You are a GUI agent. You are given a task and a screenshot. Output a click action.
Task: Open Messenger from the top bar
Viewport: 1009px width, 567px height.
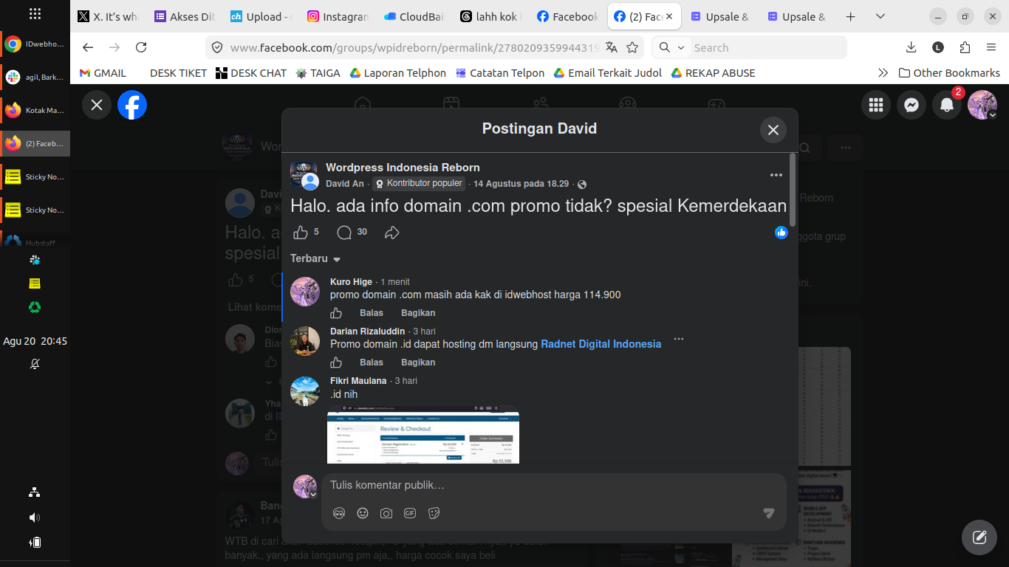[911, 105]
